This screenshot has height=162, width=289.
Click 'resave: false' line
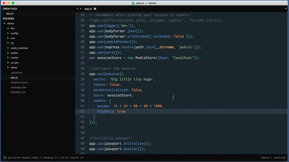[x=107, y=85]
